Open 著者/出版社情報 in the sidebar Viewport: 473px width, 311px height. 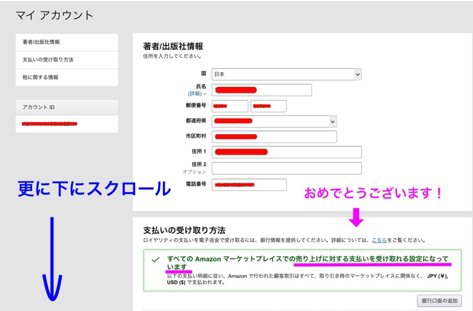pyautogui.click(x=67, y=42)
